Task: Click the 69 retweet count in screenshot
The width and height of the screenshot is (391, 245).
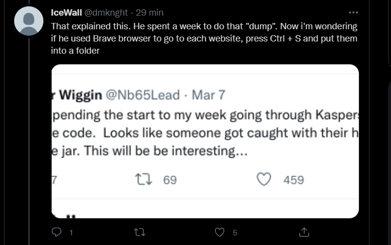Action: coord(170,180)
